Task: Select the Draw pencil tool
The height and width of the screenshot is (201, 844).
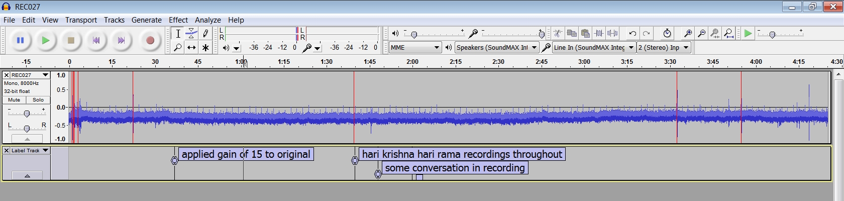Action: click(x=205, y=34)
